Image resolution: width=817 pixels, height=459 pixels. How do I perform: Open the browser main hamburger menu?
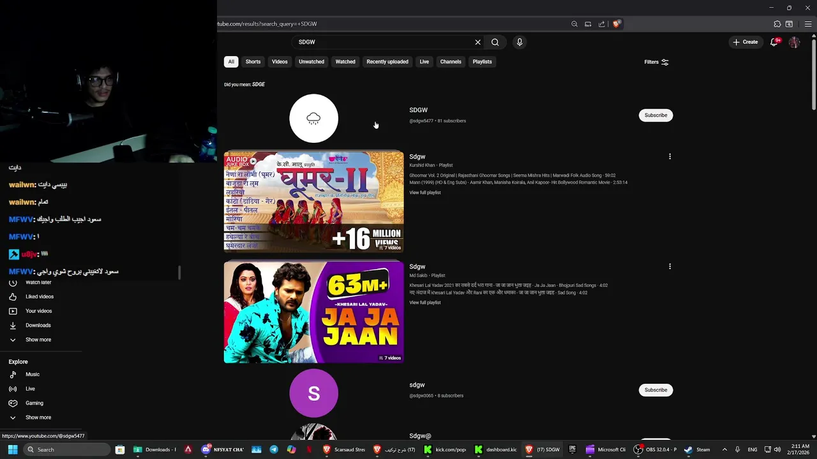pyautogui.click(x=807, y=24)
